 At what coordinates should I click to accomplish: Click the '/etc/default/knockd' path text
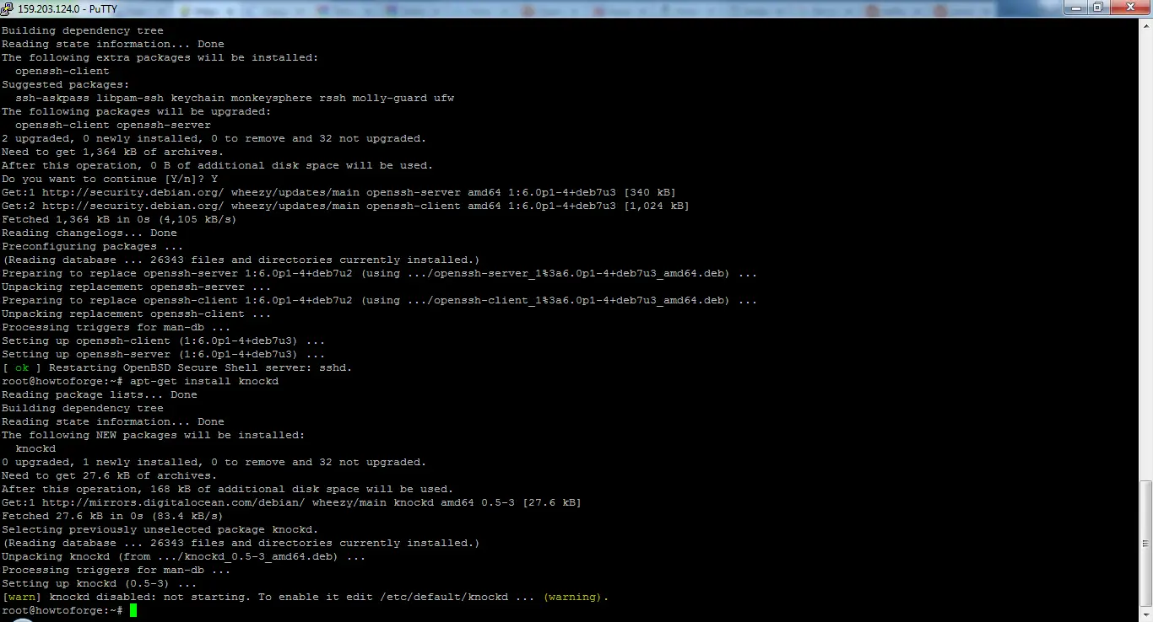444,597
